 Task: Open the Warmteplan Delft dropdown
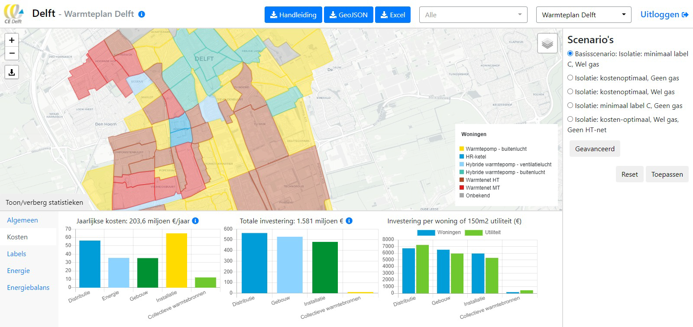[583, 15]
